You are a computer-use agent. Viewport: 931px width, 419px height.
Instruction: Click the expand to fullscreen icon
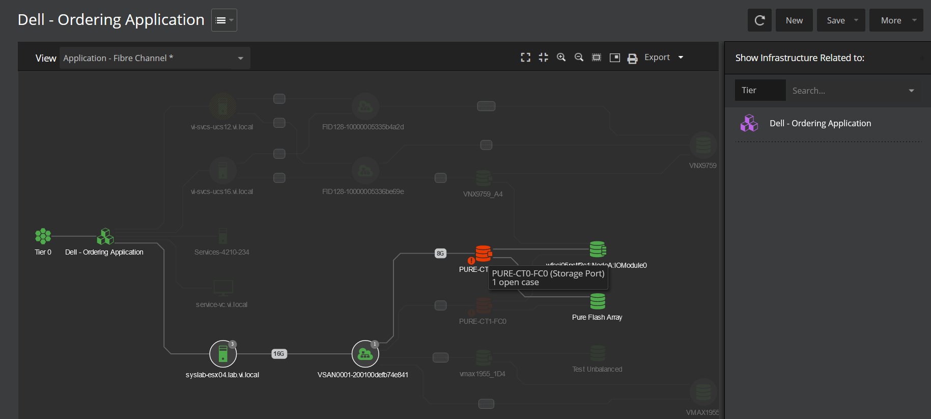pyautogui.click(x=526, y=58)
